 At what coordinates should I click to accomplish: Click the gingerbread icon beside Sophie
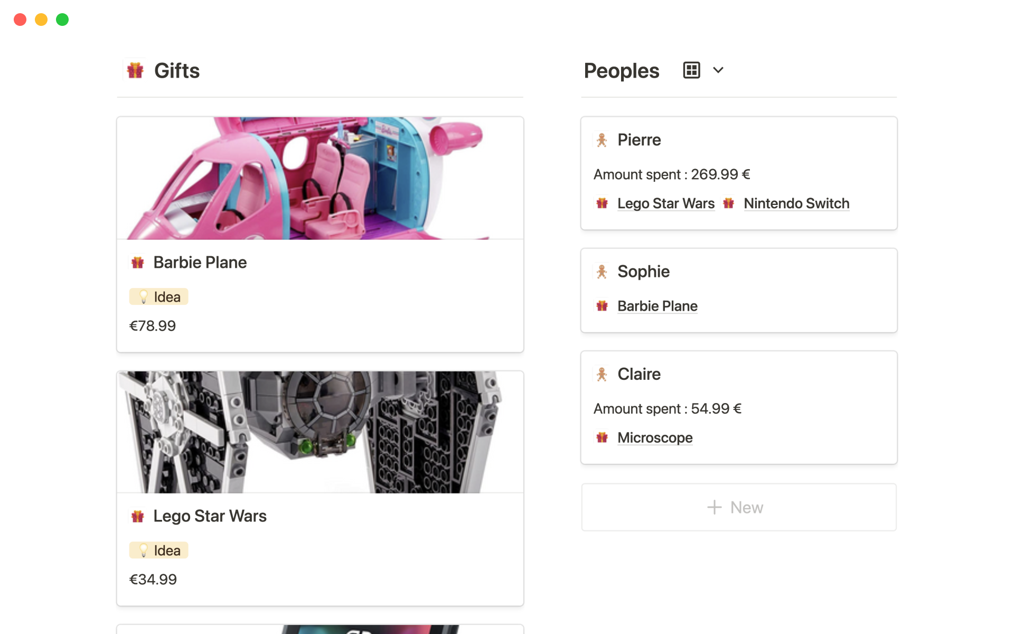(x=602, y=272)
